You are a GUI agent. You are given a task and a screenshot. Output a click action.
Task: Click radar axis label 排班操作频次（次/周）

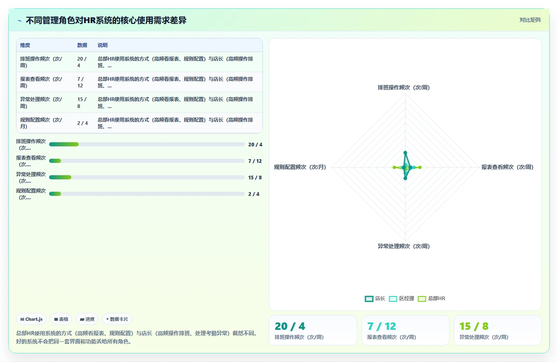(x=404, y=87)
